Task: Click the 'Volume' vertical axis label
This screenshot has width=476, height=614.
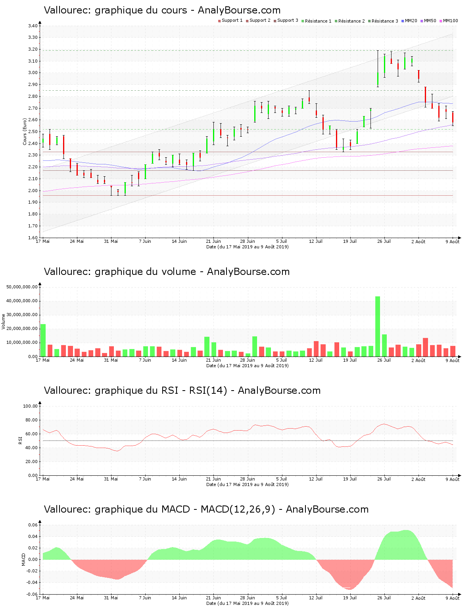Action: pyautogui.click(x=4, y=321)
